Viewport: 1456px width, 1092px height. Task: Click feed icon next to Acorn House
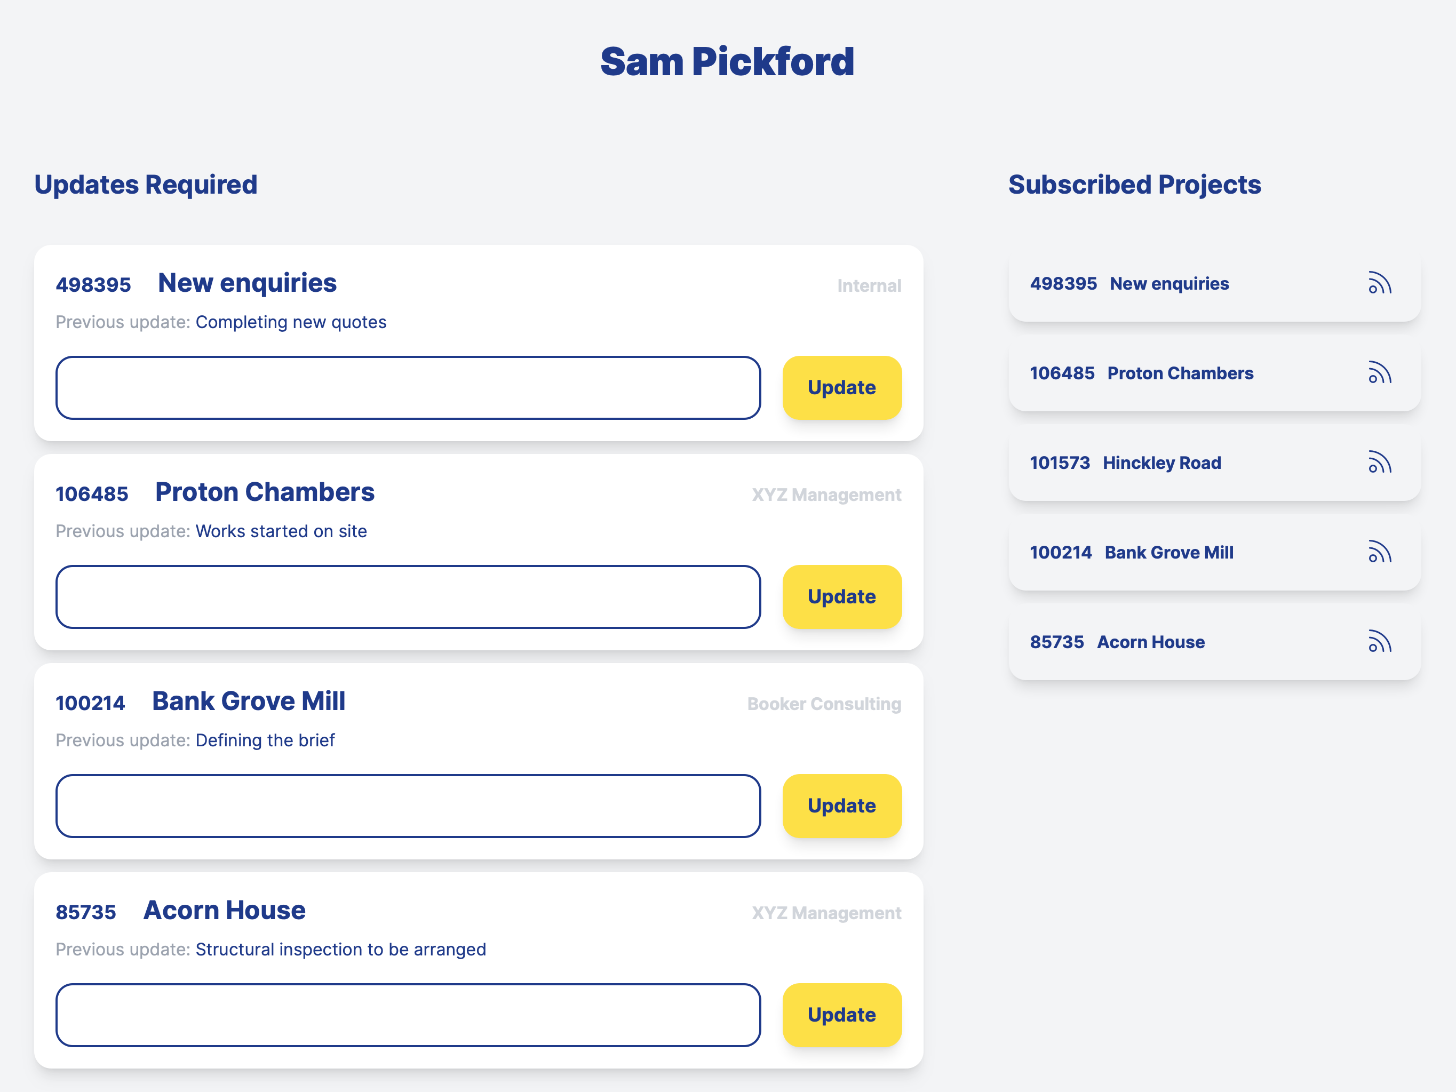click(1380, 641)
